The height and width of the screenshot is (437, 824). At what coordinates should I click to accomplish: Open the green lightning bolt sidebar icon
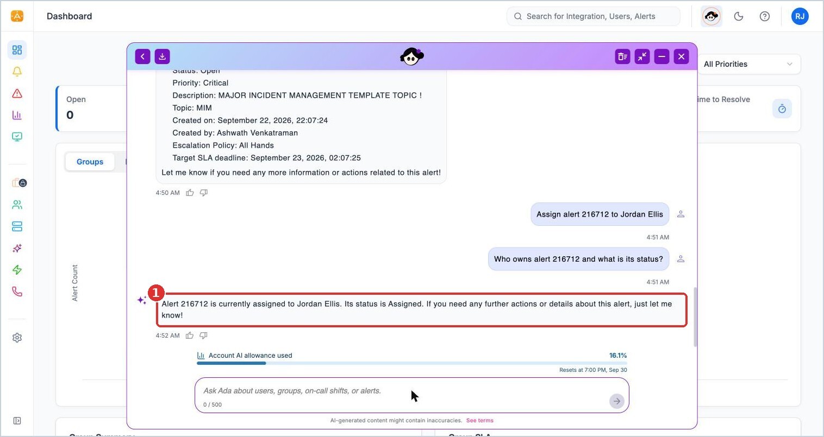tap(17, 270)
